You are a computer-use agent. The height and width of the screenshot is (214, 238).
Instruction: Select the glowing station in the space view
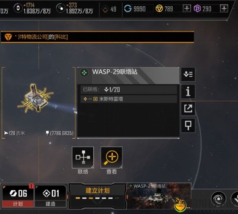pos(35,98)
